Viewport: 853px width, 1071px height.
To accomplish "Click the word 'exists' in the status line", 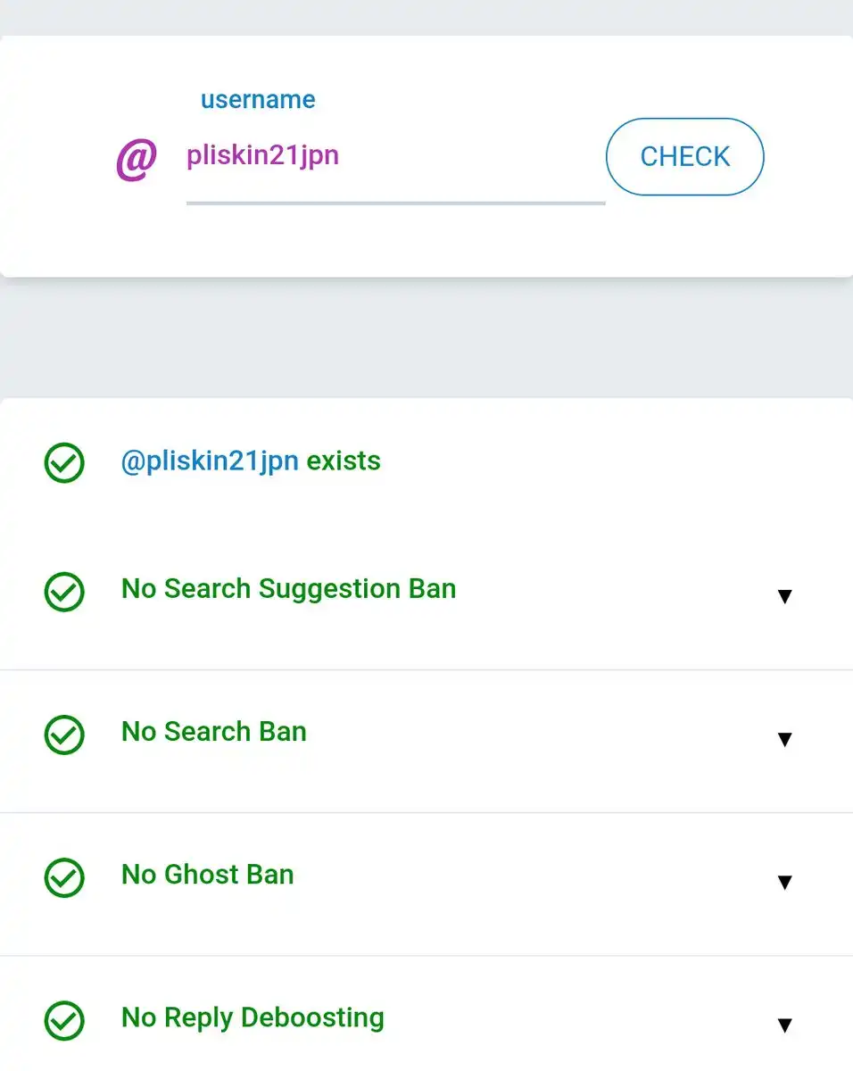I will coord(344,461).
